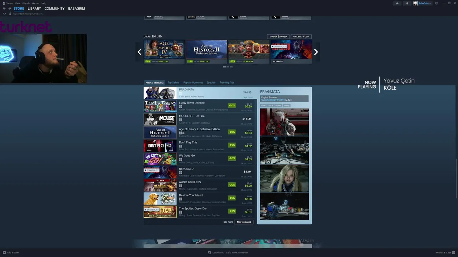The width and height of the screenshot is (458, 257).
Task: Switch to the Top Sellers tab
Action: (174, 82)
